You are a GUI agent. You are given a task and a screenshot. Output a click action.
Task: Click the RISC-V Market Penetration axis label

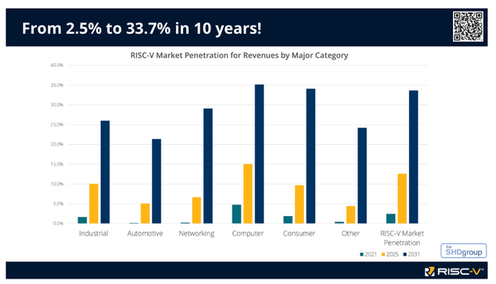(x=402, y=238)
